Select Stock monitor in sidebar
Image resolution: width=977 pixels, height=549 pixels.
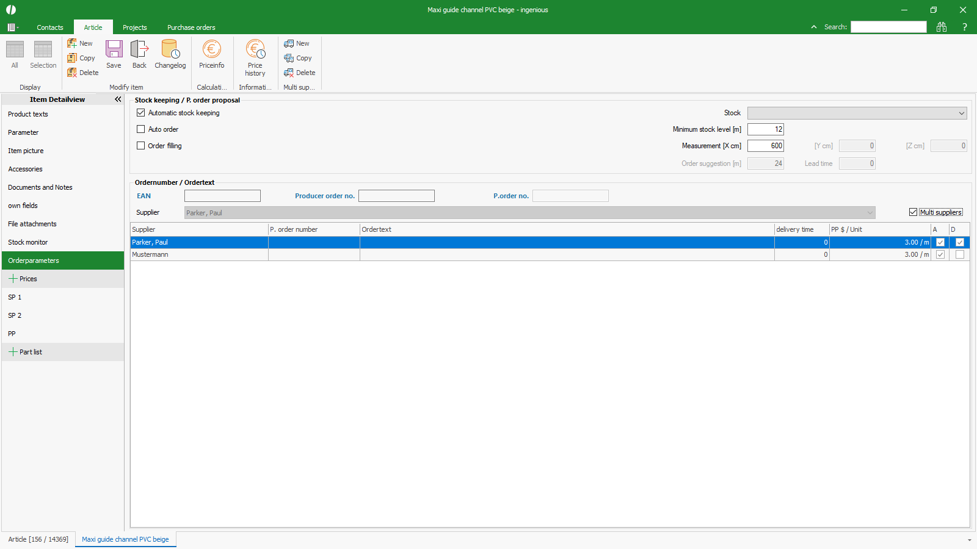28,242
